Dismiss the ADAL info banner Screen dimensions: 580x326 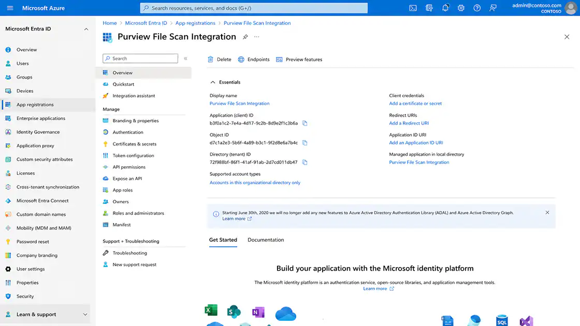(x=547, y=213)
